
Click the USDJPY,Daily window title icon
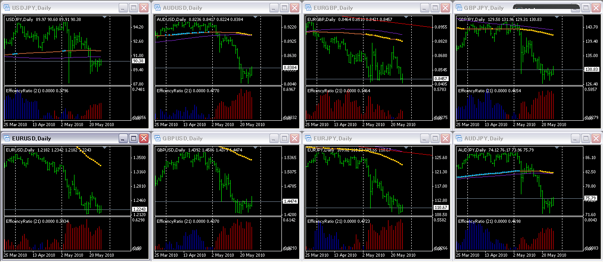coord(6,8)
